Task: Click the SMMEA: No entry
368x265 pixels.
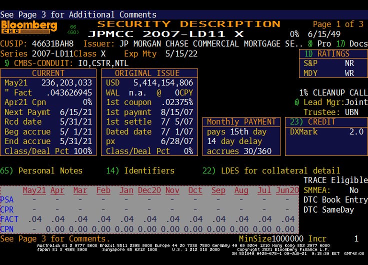Action: point(331,190)
